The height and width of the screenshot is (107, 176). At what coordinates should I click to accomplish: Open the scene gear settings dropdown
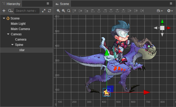[x=170, y=11]
